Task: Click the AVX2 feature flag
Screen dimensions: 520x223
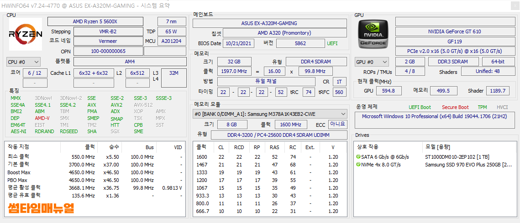Action: click(x=116, y=105)
